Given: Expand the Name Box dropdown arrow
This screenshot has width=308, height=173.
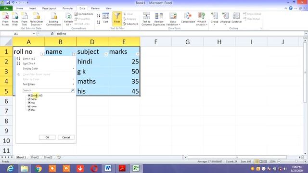Looking at the screenshot, I should click(x=34, y=34).
